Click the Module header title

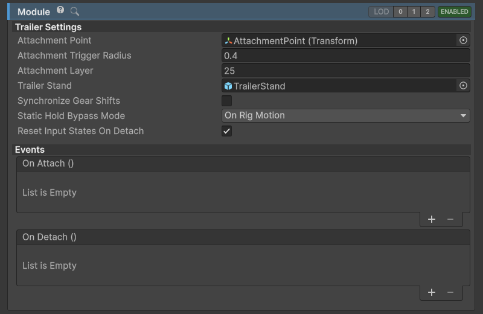click(34, 11)
